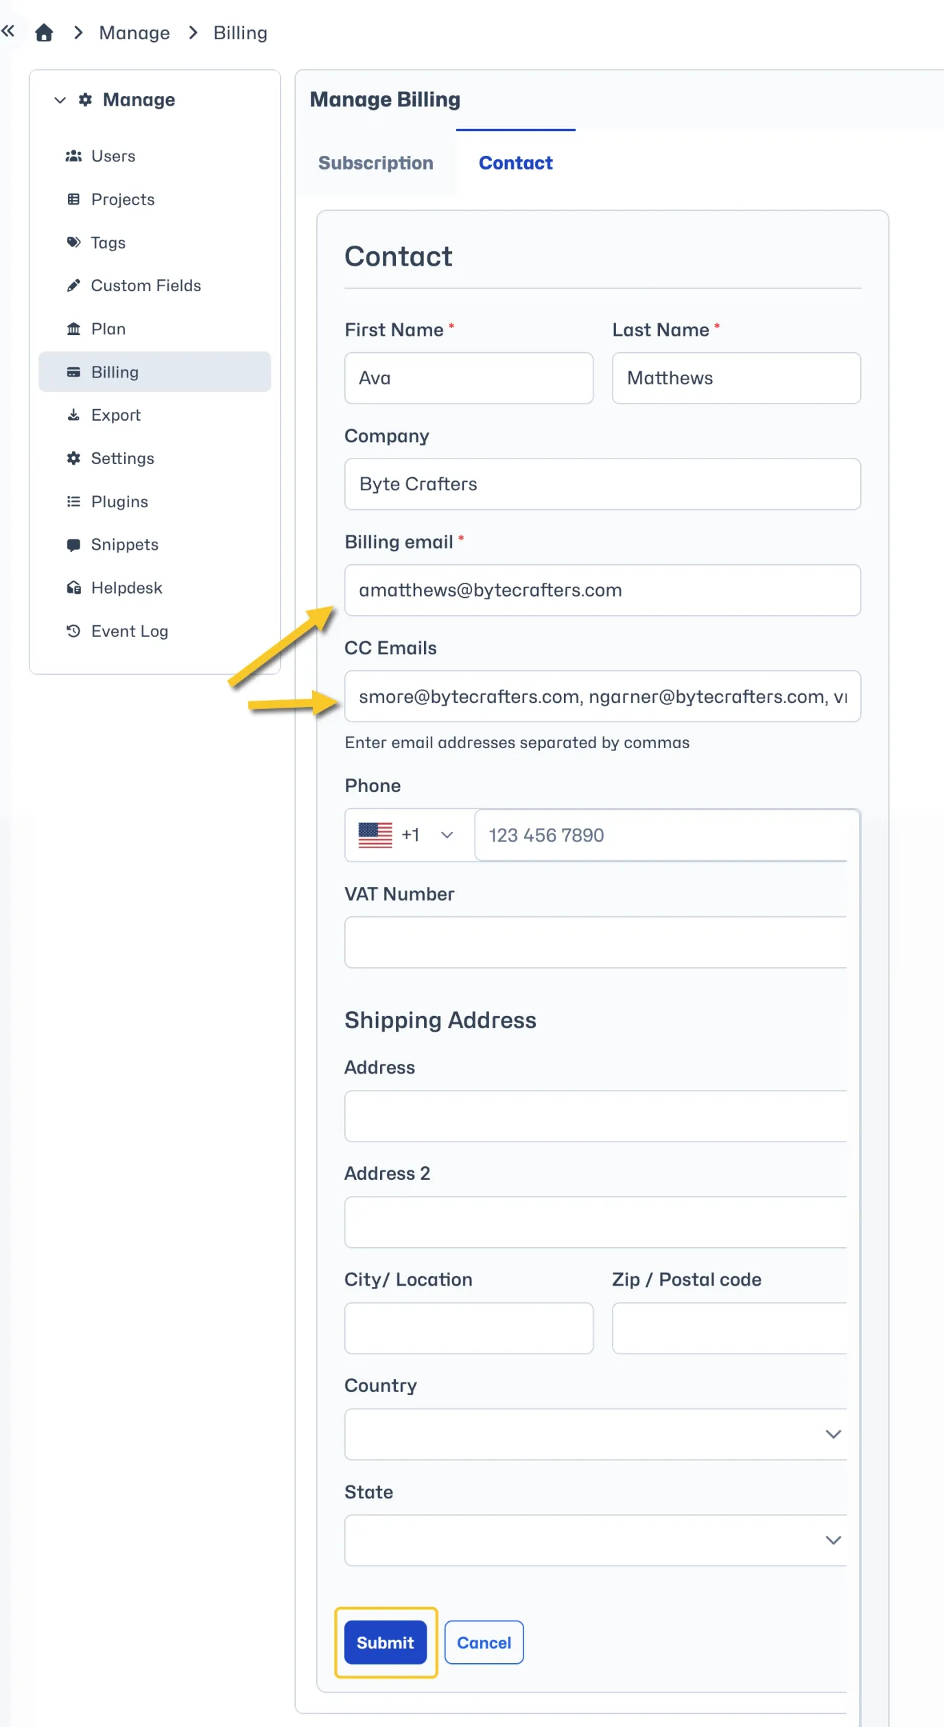Click the Settings gear icon
The width and height of the screenshot is (944, 1727).
[73, 458]
